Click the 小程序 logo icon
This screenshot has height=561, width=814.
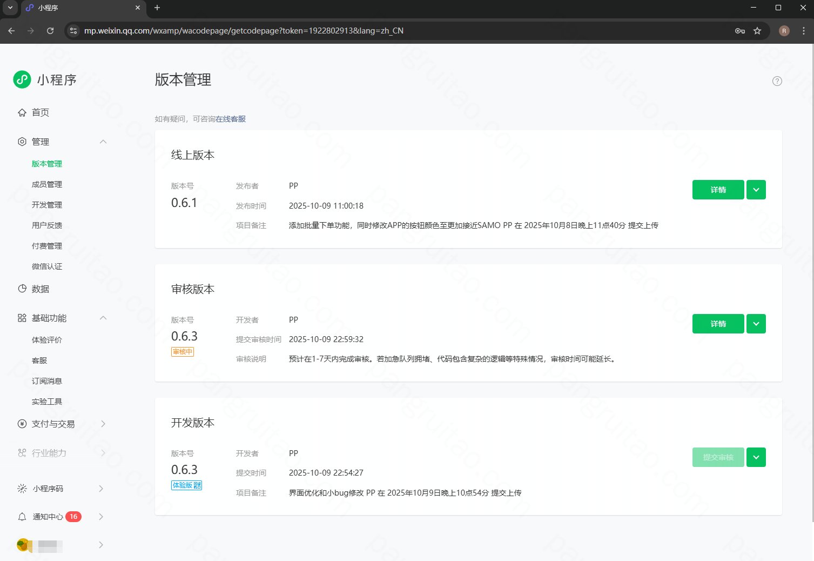pos(22,79)
